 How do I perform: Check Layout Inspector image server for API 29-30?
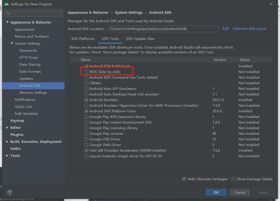[x=86, y=156]
